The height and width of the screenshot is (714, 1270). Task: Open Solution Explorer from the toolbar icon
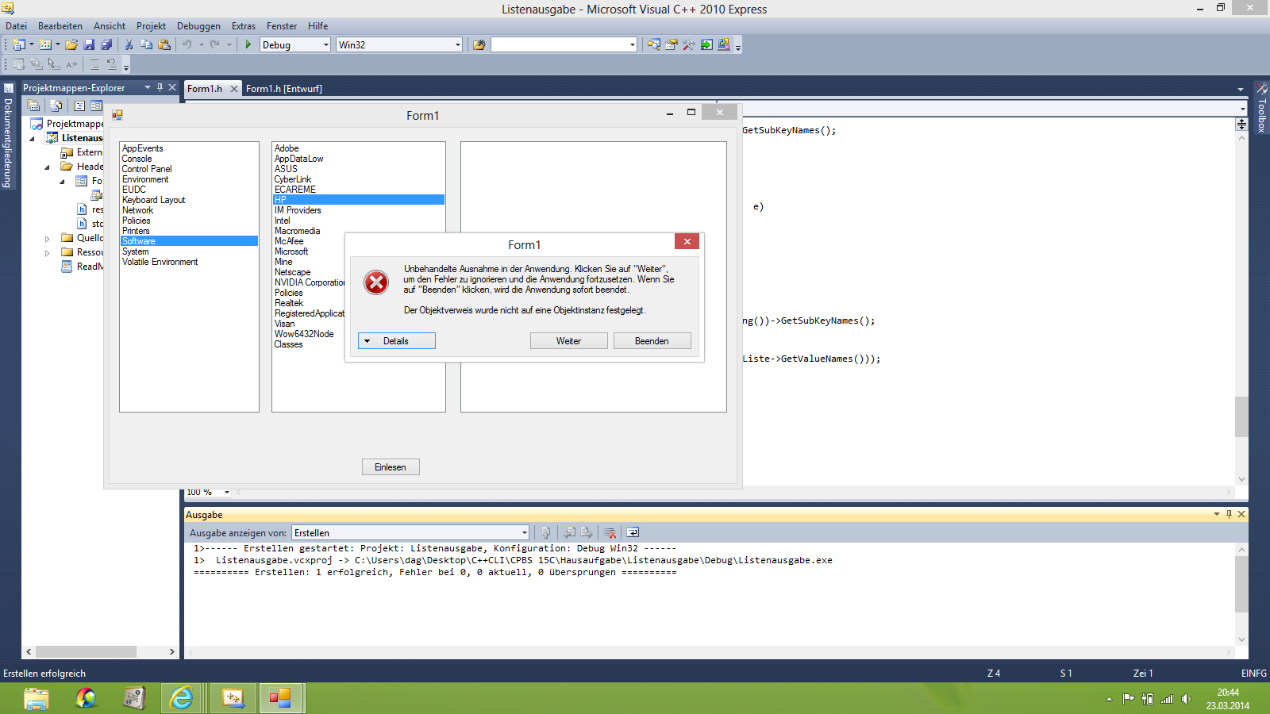click(x=654, y=44)
